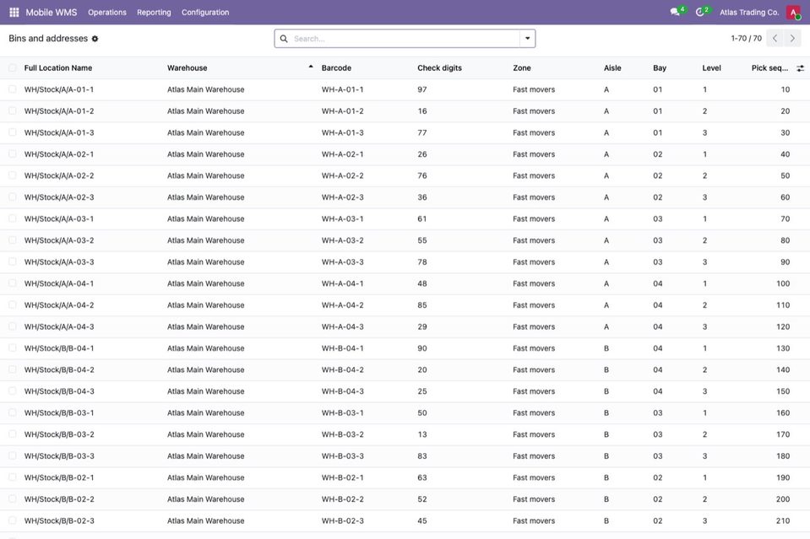Click pick sequence 150 cell

tap(783, 391)
